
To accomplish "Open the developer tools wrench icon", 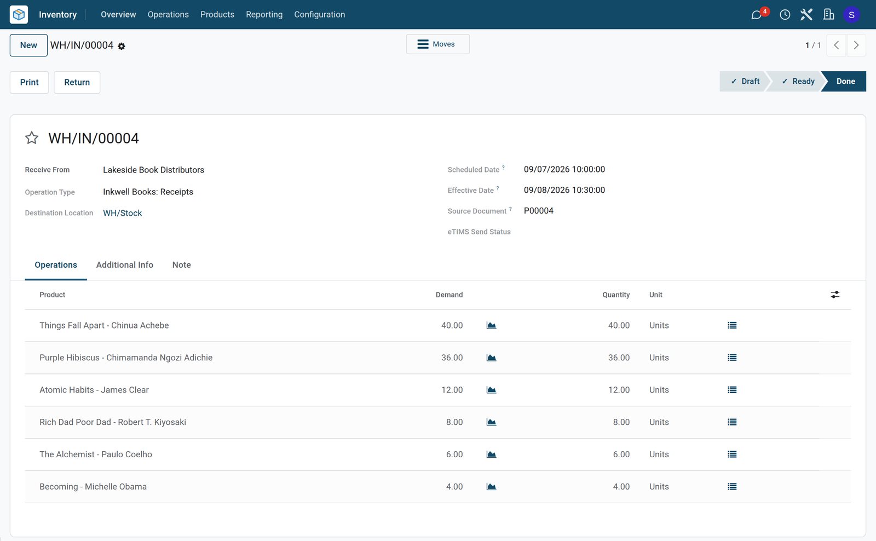I will (x=806, y=15).
